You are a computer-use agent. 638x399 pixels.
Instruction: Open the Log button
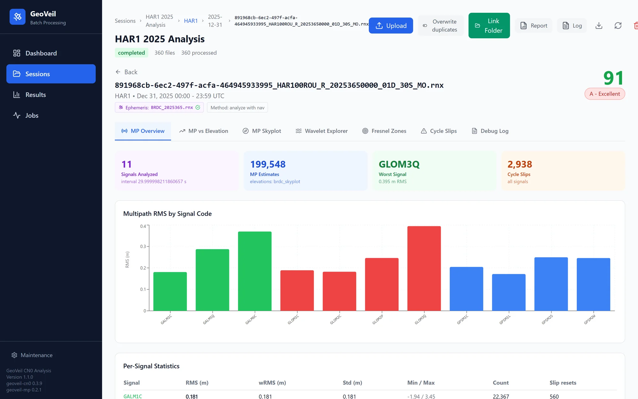(x=572, y=26)
